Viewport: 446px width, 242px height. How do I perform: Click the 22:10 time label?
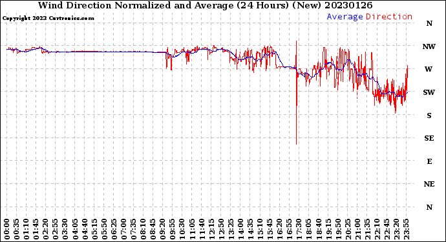click(377, 229)
